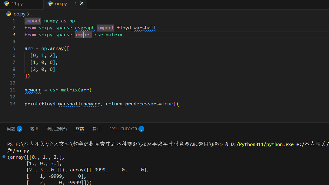Click the spell checker count badge 5
Viewport: 329px width, 185px height.
(x=141, y=129)
